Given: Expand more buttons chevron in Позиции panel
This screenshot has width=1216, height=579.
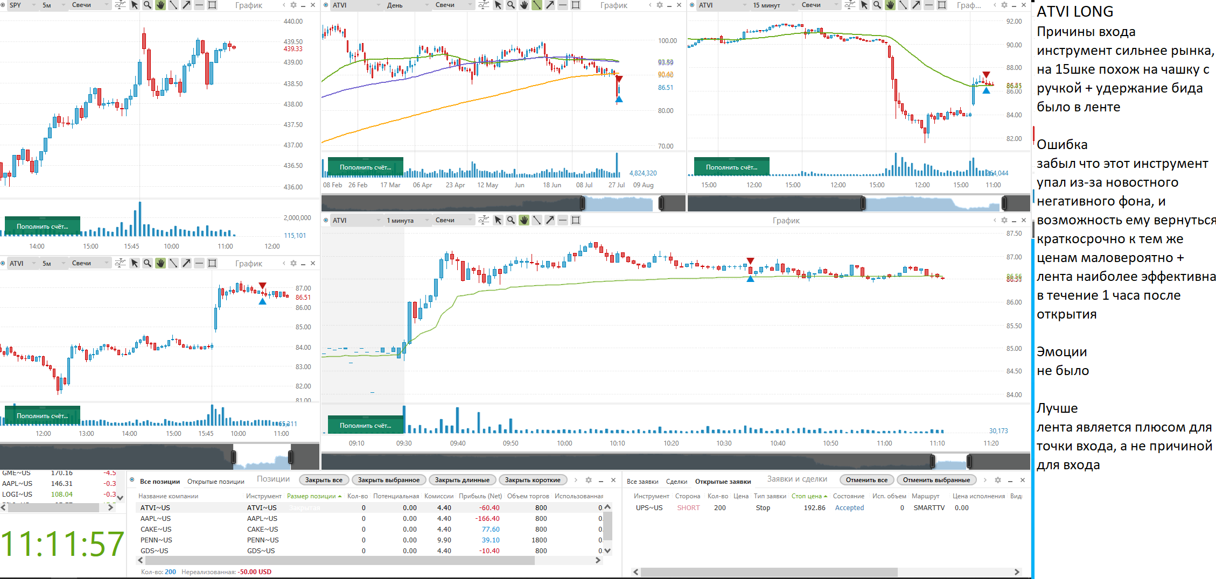Looking at the screenshot, I should click(576, 480).
